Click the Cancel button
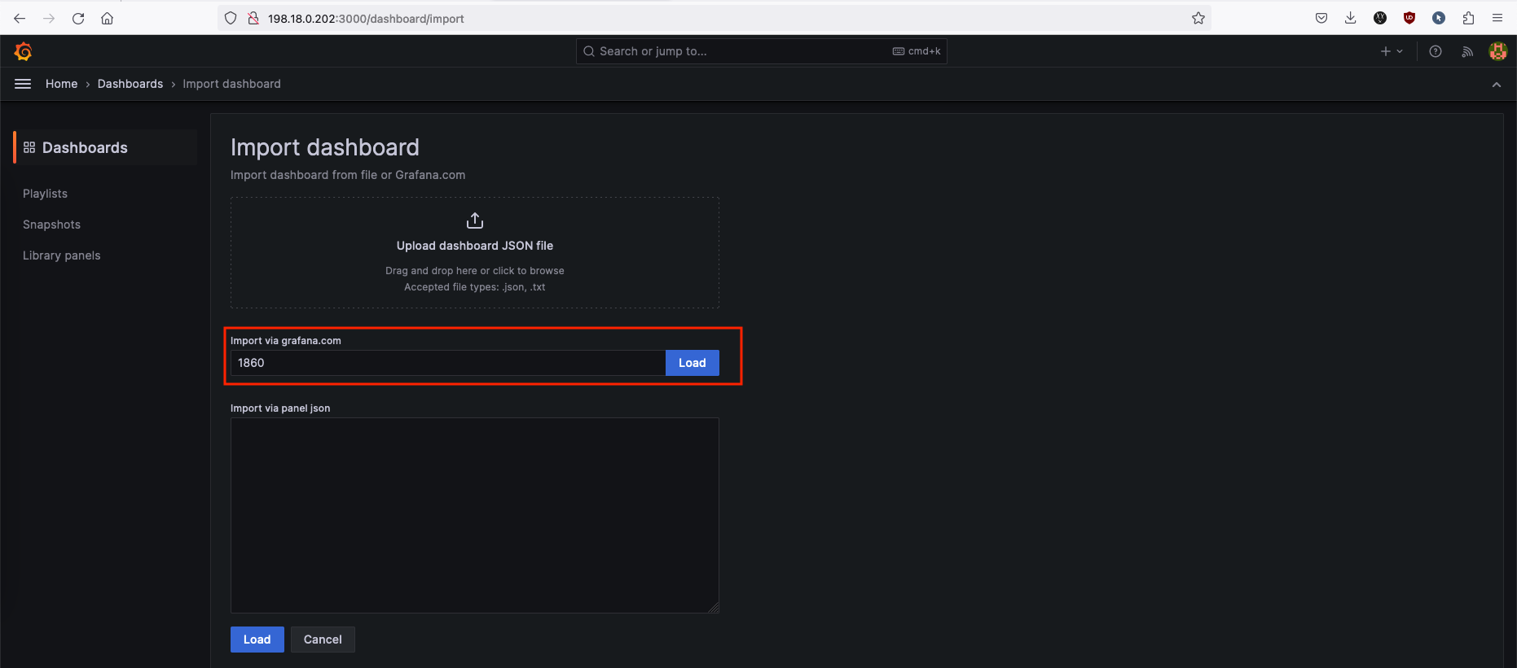The width and height of the screenshot is (1517, 668). 323,640
